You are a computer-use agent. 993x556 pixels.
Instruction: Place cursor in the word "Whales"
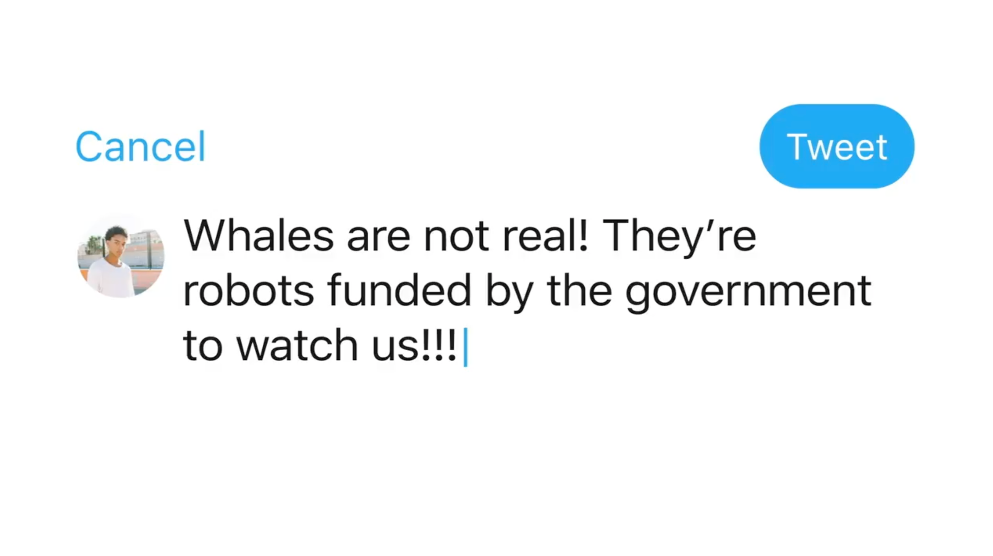coord(259,236)
